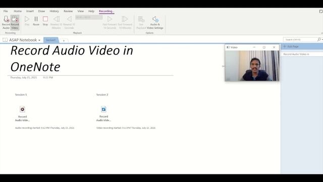Click the Record Video button
The height and width of the screenshot is (182, 323).
click(x=15, y=22)
